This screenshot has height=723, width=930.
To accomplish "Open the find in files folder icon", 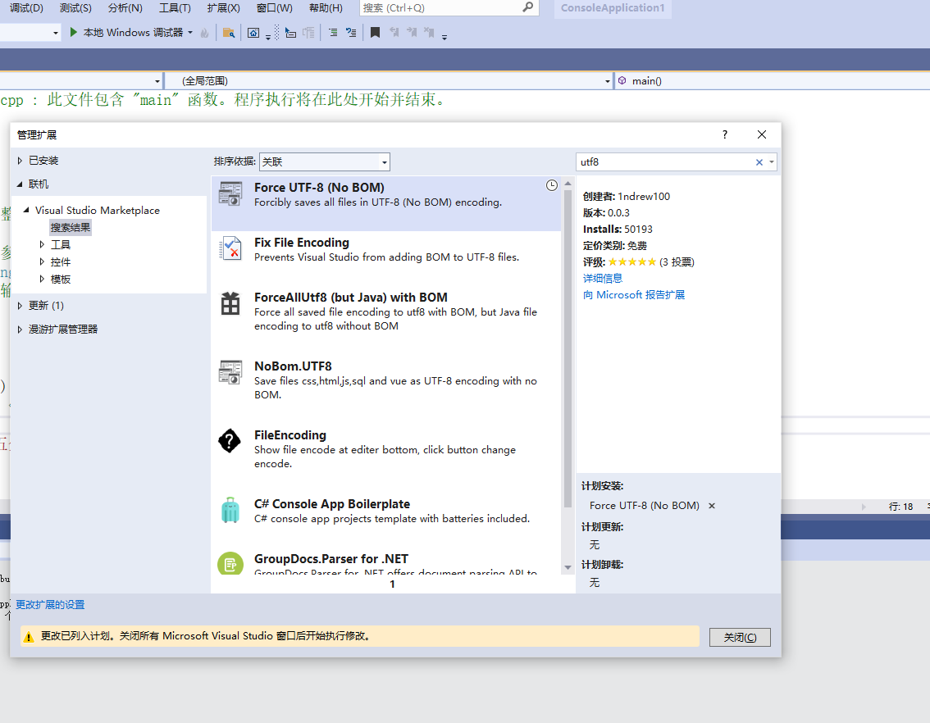I will [x=228, y=33].
